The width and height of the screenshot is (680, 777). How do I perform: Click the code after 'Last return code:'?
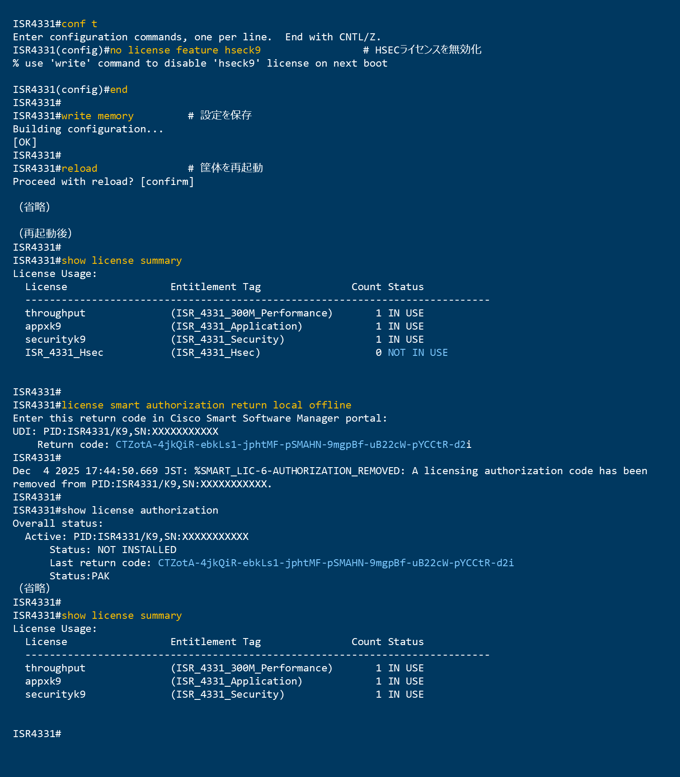(336, 563)
